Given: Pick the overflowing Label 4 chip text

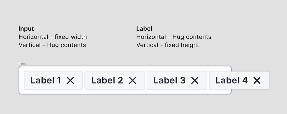Looking at the screenshot, I should click(x=232, y=81).
